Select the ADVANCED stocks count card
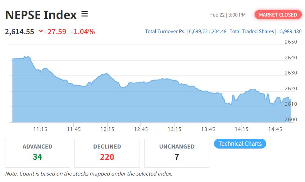 [37, 153]
